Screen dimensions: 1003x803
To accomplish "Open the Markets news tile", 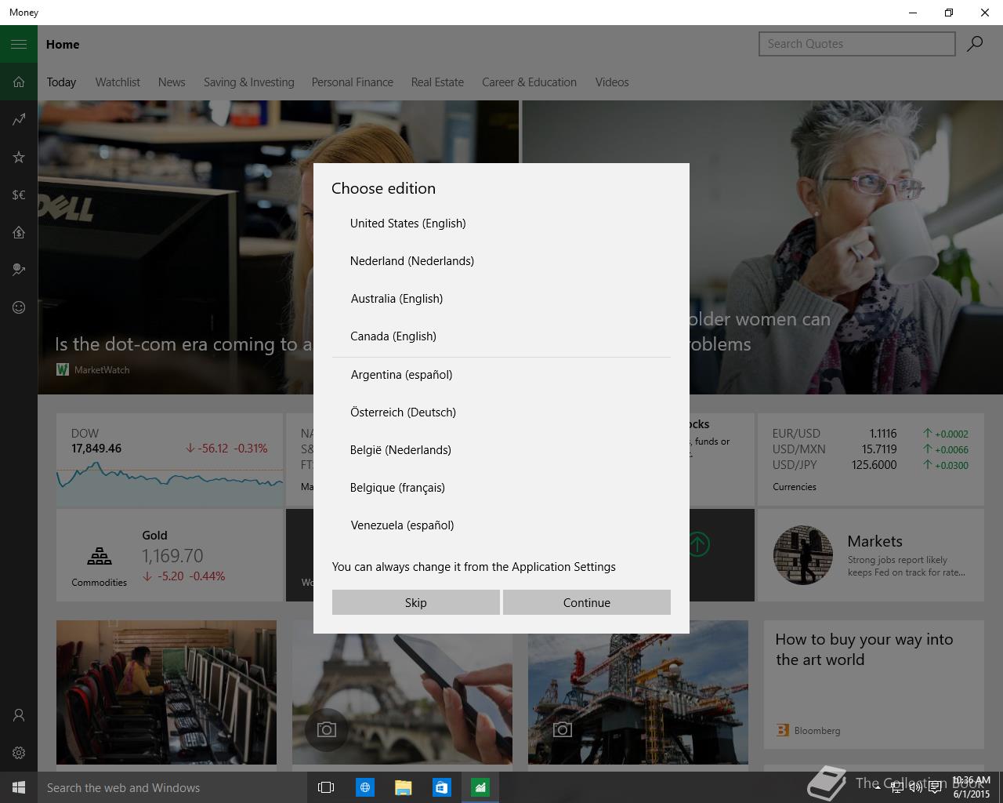I will point(871,555).
